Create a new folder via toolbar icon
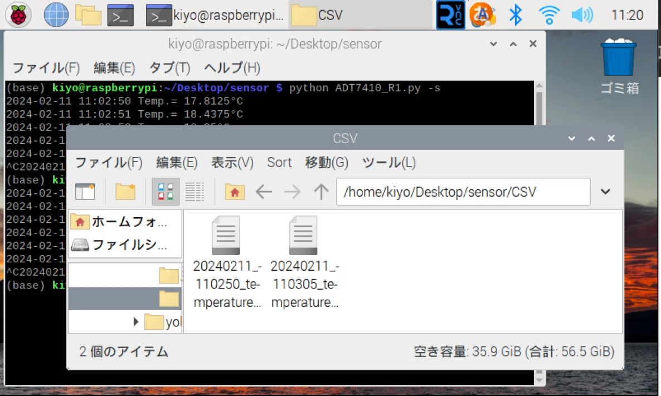 click(125, 192)
